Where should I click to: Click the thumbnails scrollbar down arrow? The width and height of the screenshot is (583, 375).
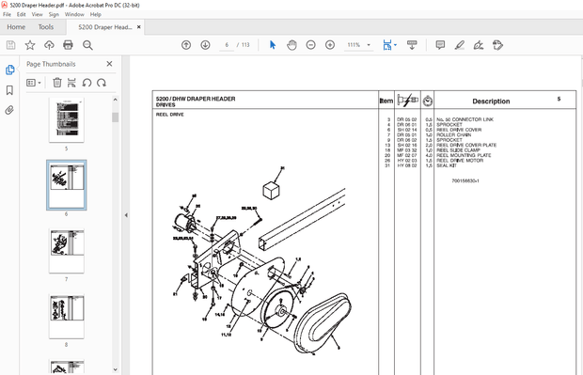(x=116, y=369)
